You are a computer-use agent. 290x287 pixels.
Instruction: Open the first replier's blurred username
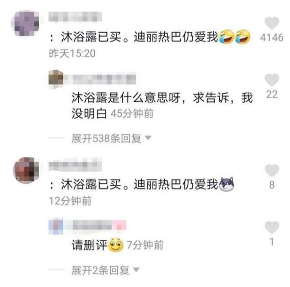tap(104, 79)
